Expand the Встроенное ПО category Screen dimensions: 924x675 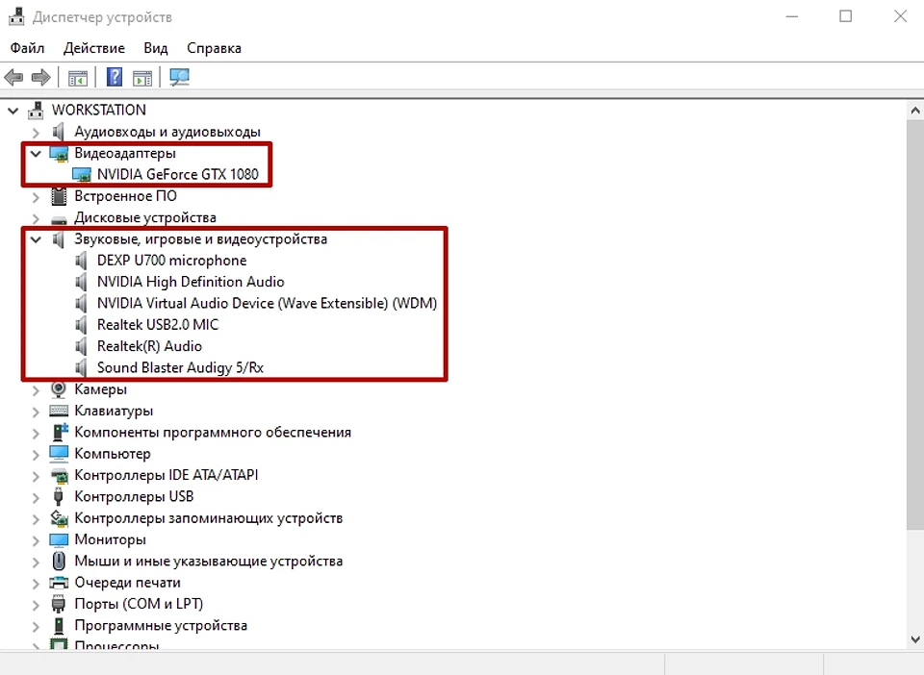pos(36,196)
